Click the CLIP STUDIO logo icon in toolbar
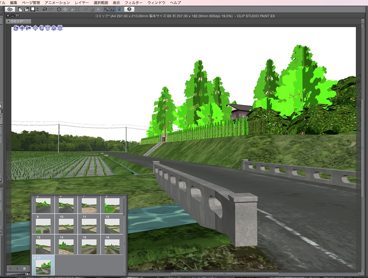 point(10,9)
